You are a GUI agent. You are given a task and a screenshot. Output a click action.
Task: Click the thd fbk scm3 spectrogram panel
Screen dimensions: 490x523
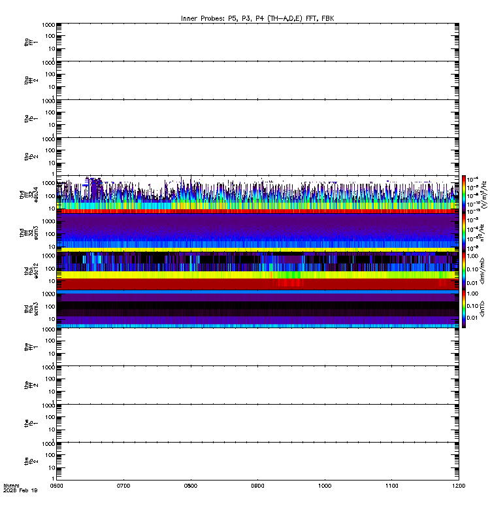pyautogui.click(x=257, y=309)
